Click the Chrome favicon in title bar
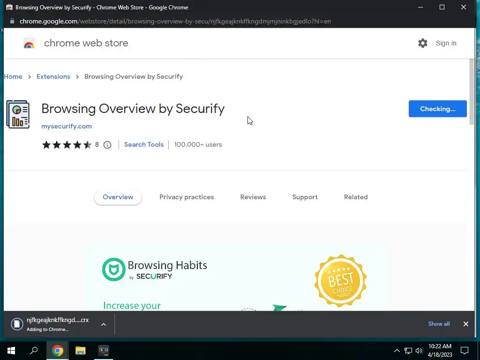The height and width of the screenshot is (360, 480). click(9, 7)
